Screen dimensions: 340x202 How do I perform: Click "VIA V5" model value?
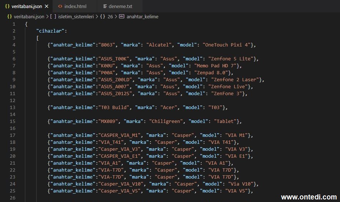pyautogui.click(x=236, y=191)
